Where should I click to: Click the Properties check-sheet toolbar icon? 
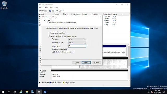point(60,11)
